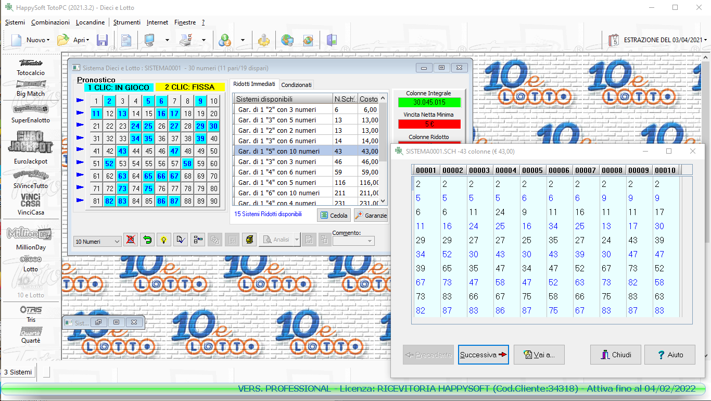Select MillionDay in the sidebar
This screenshot has width=711, height=401.
pos(31,239)
